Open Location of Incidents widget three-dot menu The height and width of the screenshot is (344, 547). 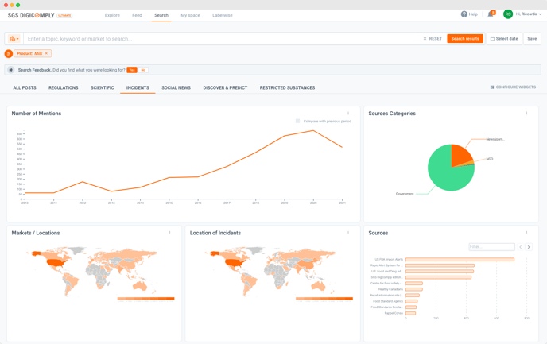[348, 233]
